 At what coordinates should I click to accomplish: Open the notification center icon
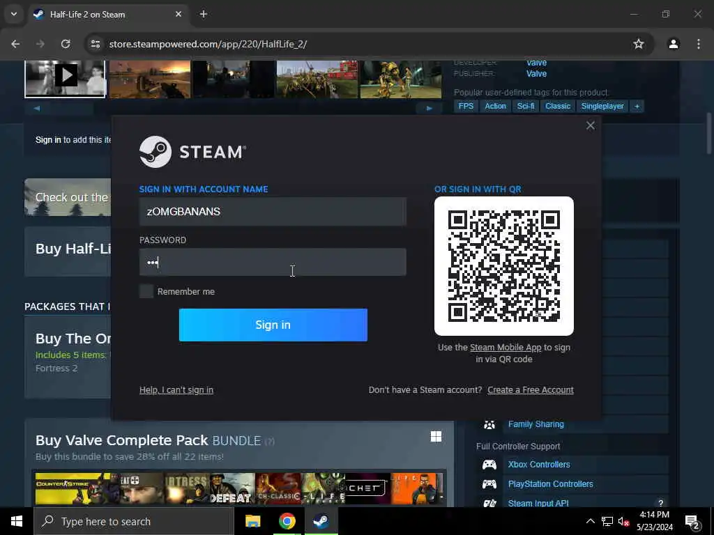(692, 522)
